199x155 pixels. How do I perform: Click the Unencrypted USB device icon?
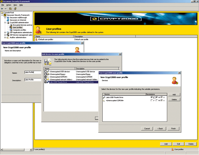(48, 71)
